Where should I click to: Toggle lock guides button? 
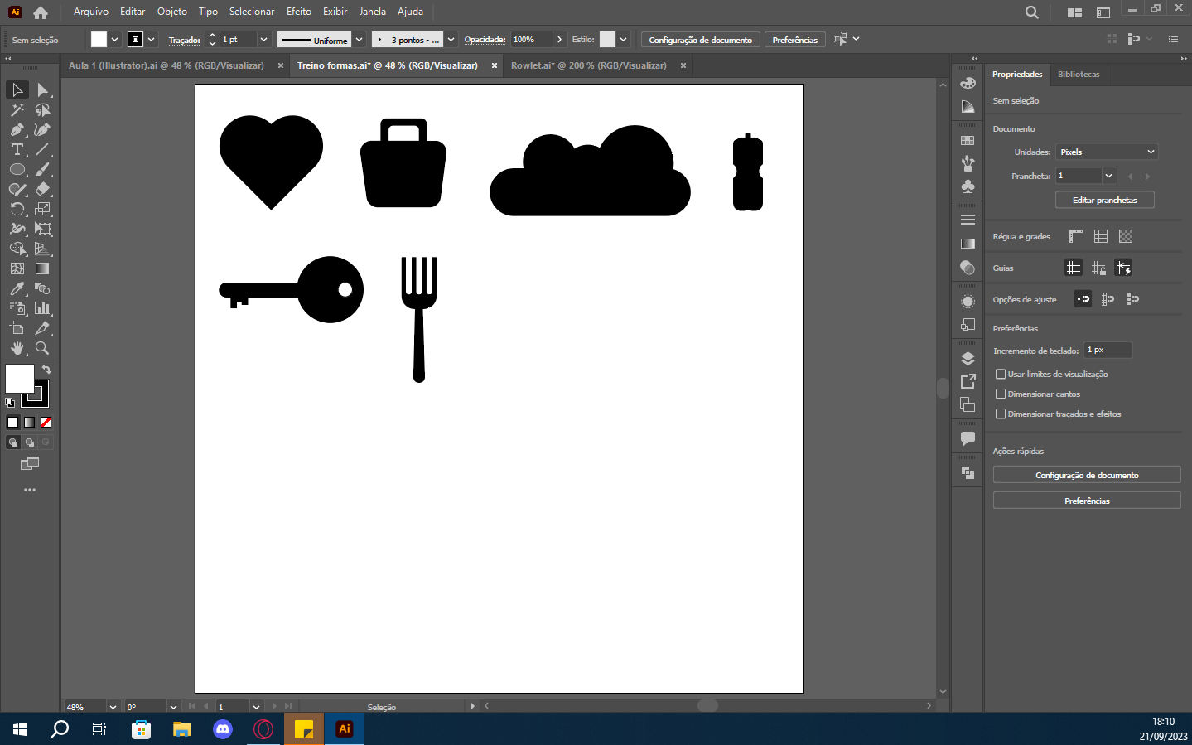pos(1098,268)
